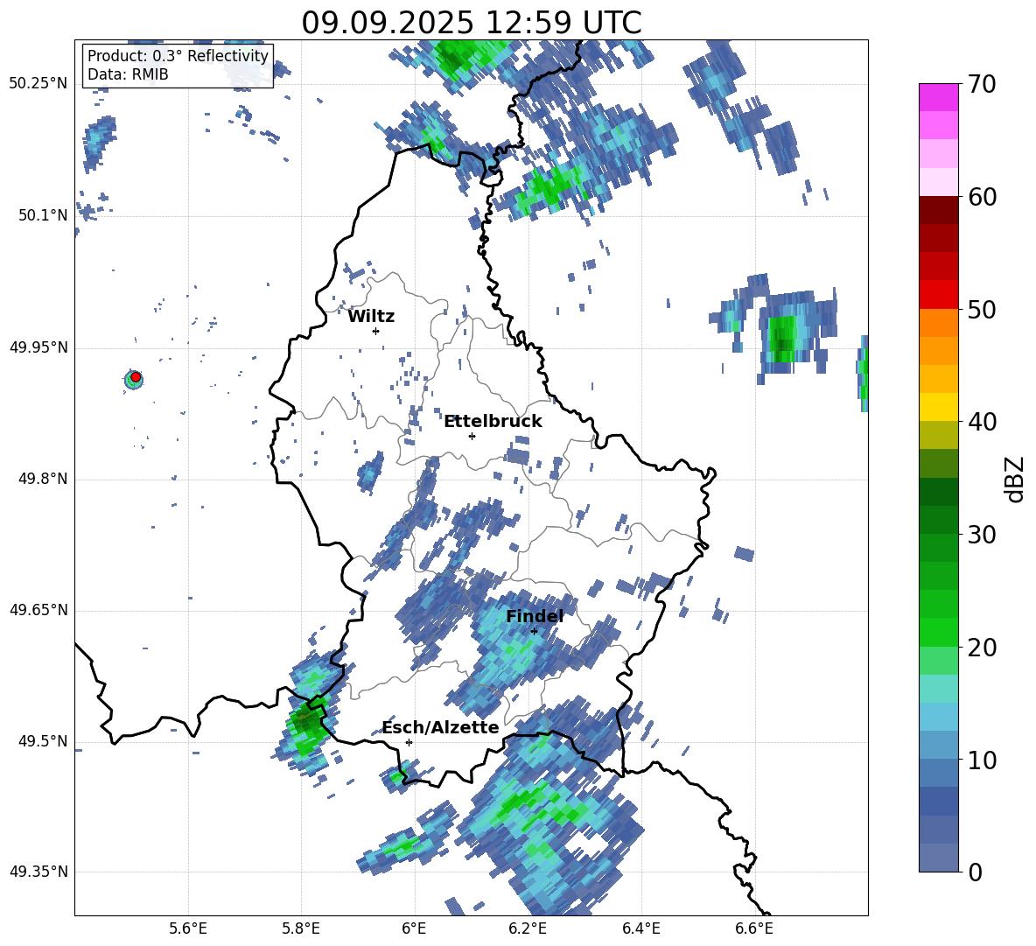This screenshot has height=946, width=1036.
Task: Click the 49.5°N latitude label
Action: click(43, 741)
